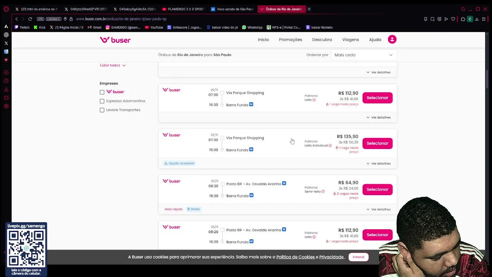492x277 pixels.
Task: Check the Levare Transportes filter
Action: tap(102, 110)
